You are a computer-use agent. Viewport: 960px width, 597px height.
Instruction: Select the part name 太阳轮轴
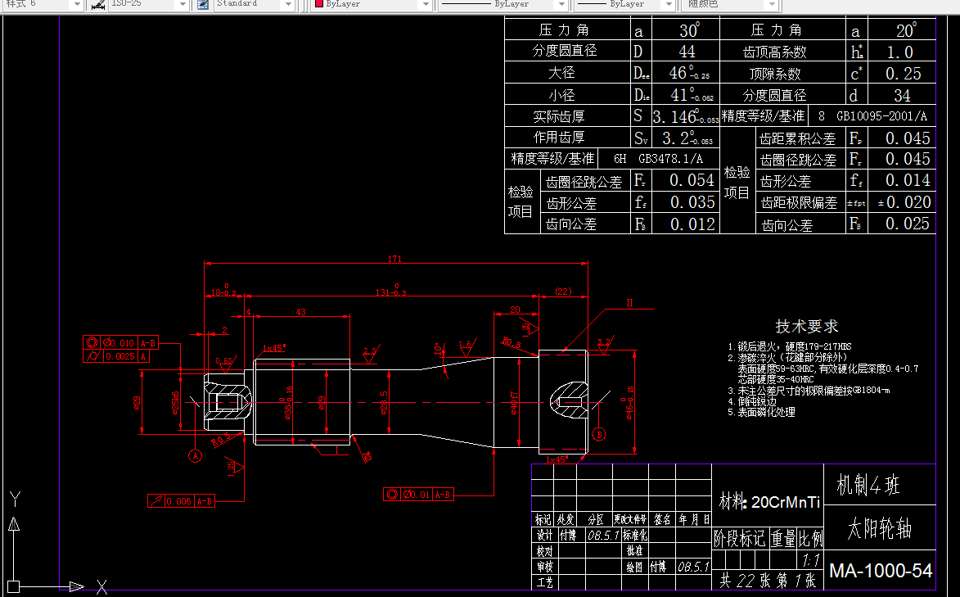pos(880,528)
